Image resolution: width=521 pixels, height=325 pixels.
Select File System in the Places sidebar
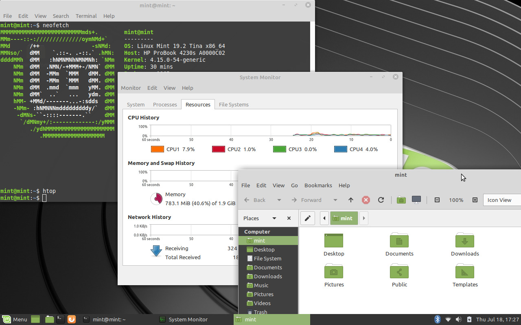tap(268, 258)
